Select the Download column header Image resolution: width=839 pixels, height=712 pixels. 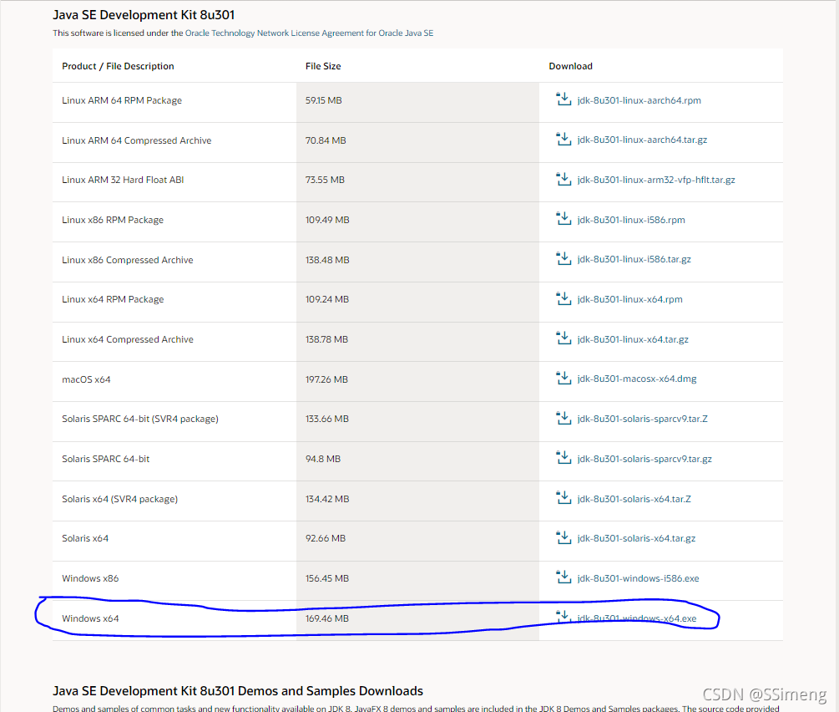coord(570,66)
